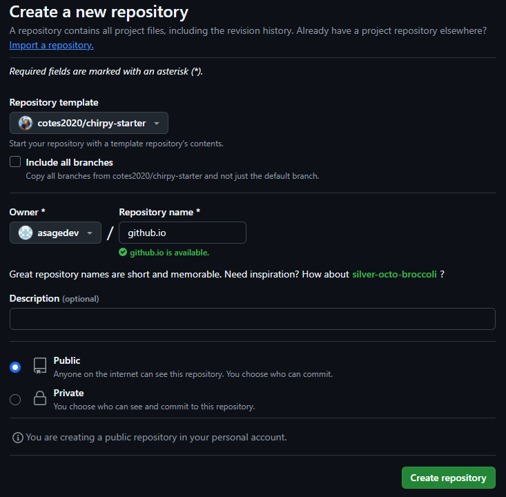Viewport: 506px width, 497px height.
Task: Click the info circle icon
Action: tap(18, 438)
